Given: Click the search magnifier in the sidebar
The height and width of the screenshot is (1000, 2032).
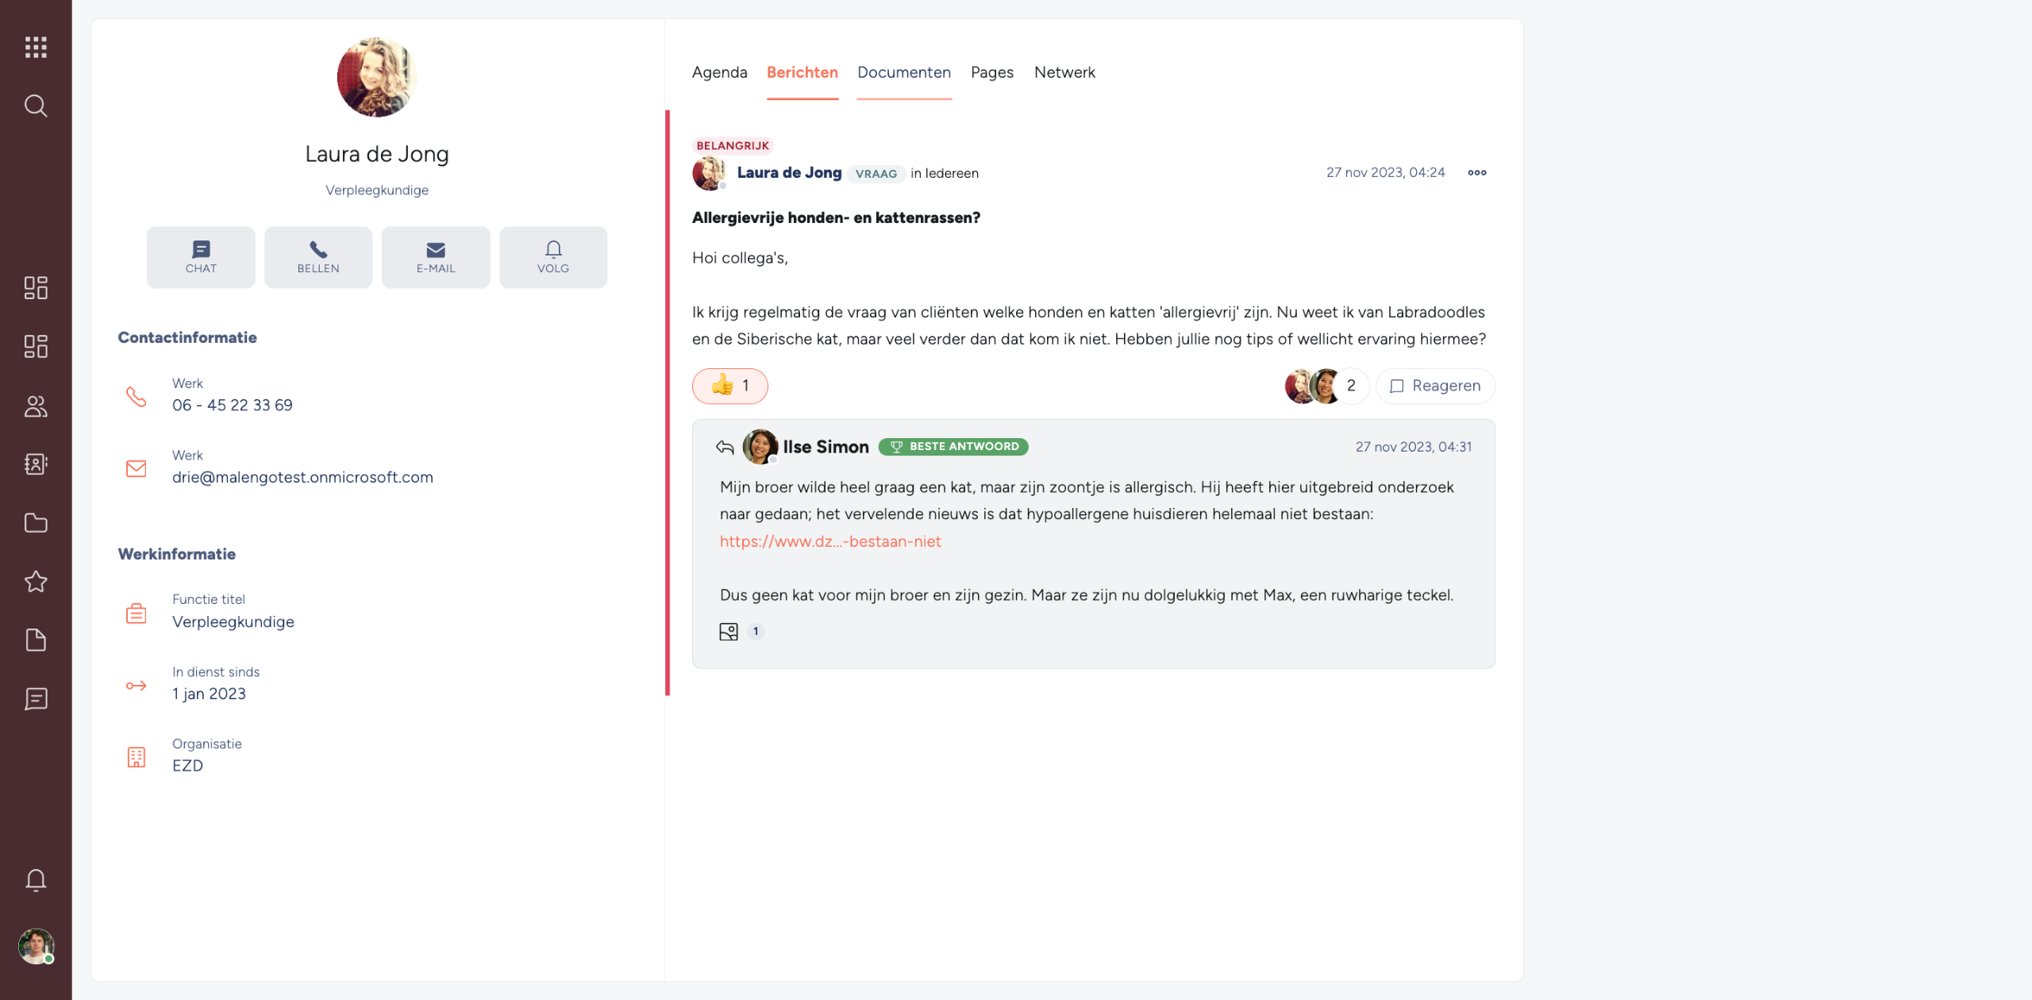Looking at the screenshot, I should pyautogui.click(x=36, y=106).
